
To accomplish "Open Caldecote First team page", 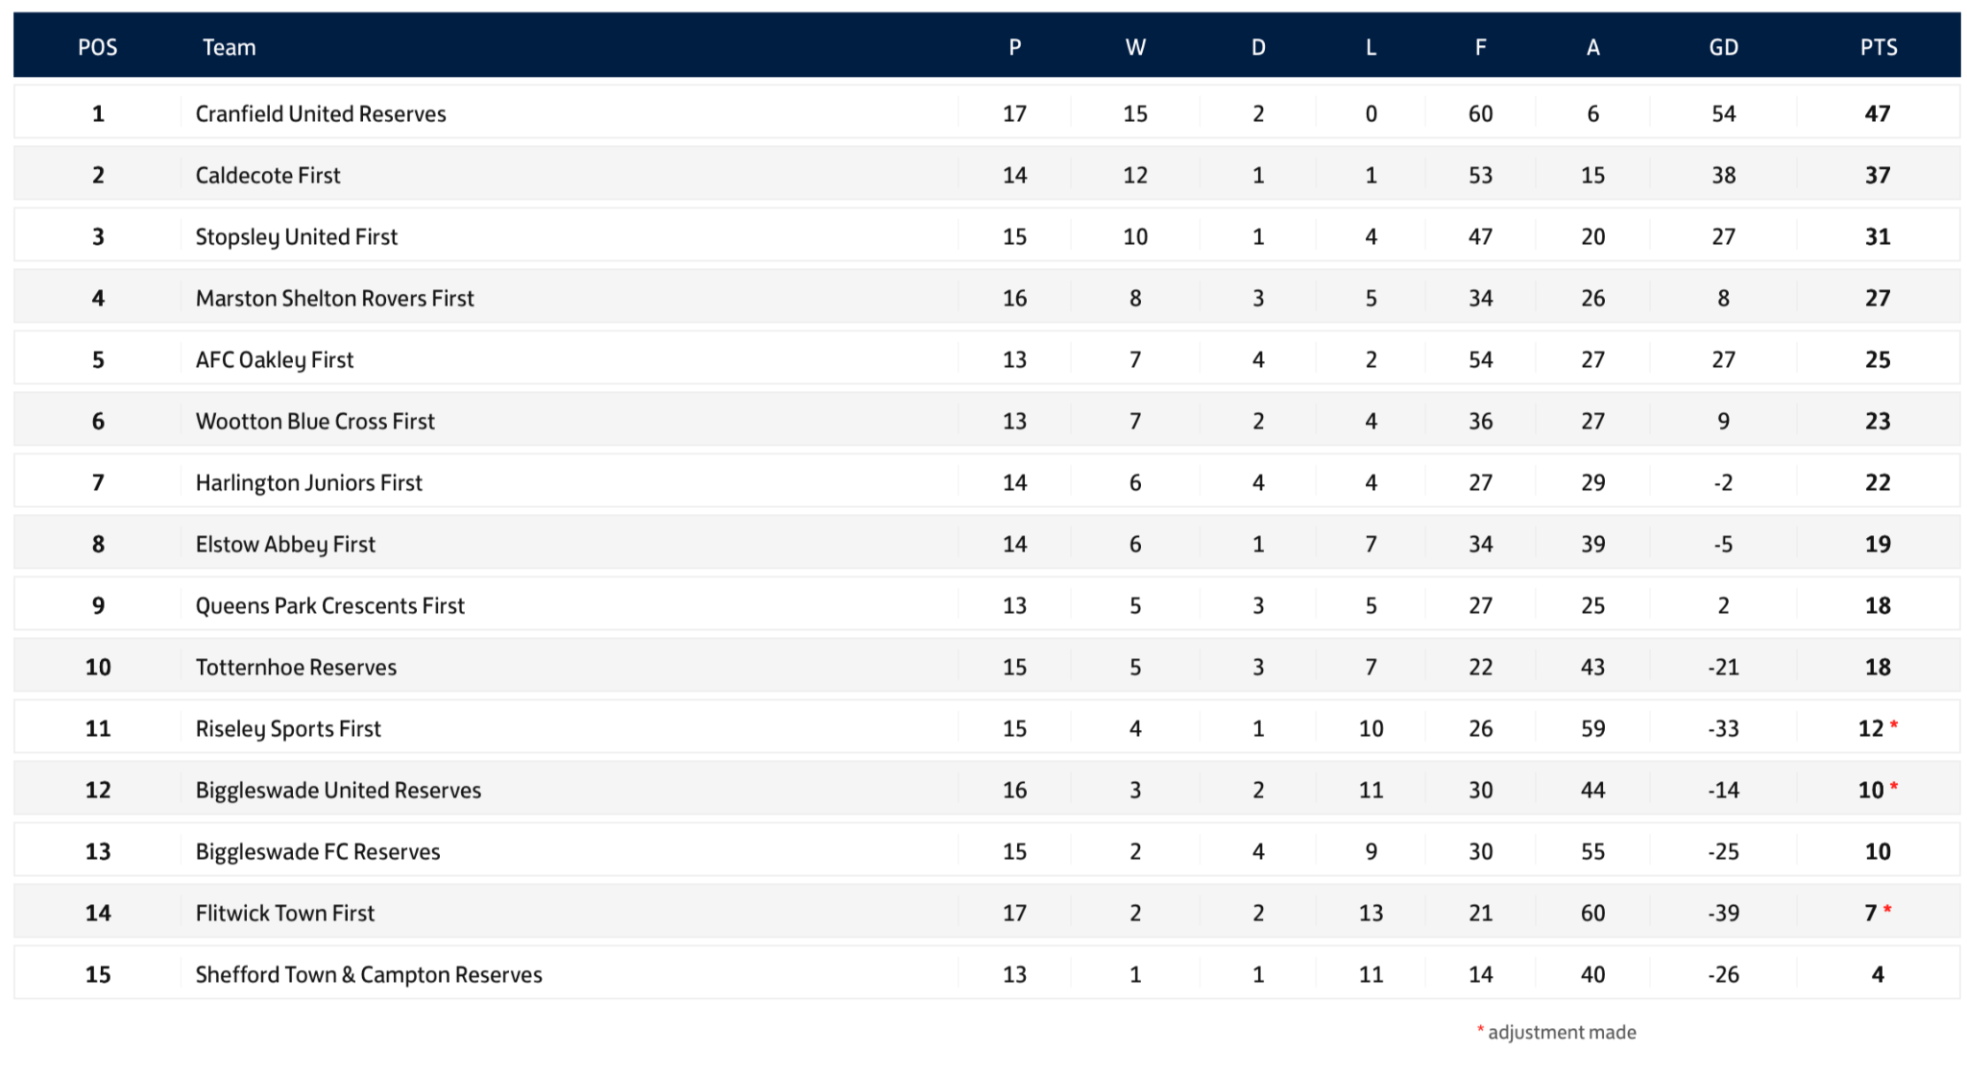I will [267, 175].
